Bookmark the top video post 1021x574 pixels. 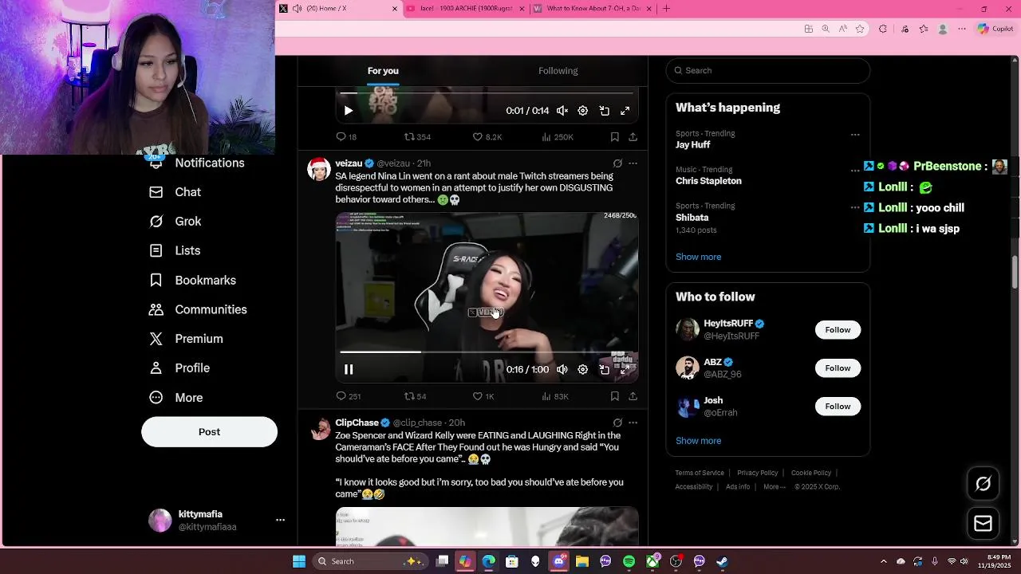(615, 137)
